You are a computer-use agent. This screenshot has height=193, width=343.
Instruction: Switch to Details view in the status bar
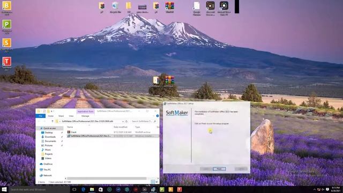(153, 182)
